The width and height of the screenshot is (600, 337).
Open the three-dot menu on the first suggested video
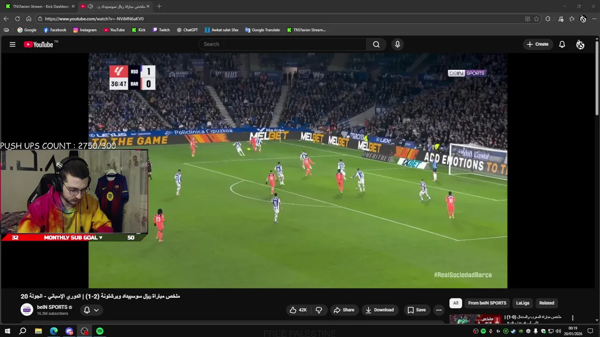tap(572, 318)
